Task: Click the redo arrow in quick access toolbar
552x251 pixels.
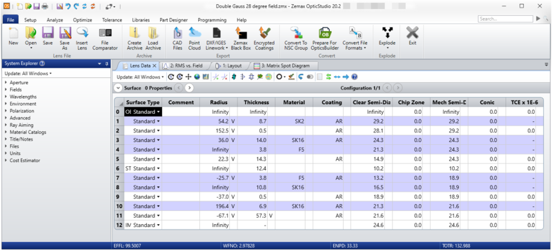Action: click(76, 6)
